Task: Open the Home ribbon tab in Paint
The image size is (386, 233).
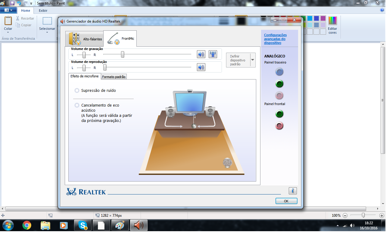Action: click(x=26, y=11)
